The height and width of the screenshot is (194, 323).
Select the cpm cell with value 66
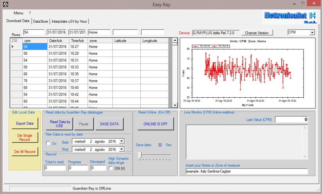(35, 74)
